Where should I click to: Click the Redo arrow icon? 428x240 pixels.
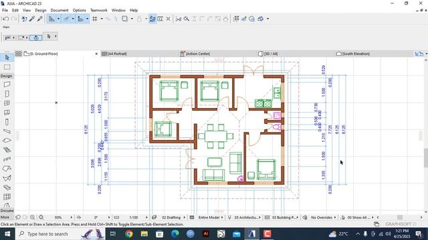tap(13, 19)
